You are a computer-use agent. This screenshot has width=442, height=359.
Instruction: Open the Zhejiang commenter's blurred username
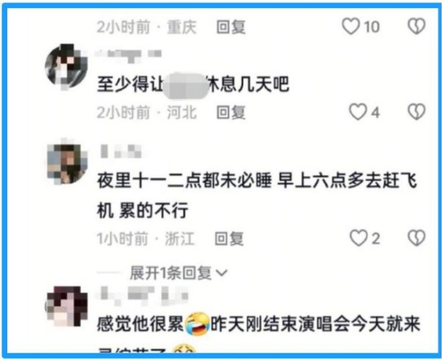(121, 150)
